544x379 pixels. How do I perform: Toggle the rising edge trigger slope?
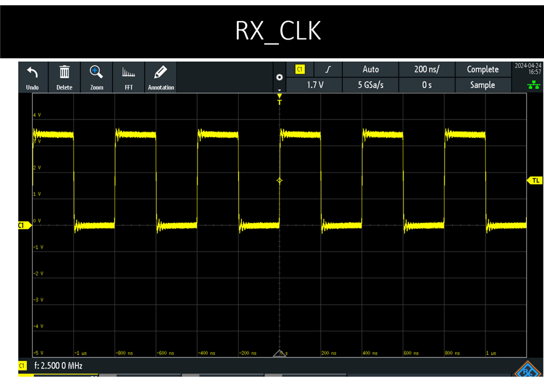click(x=328, y=69)
